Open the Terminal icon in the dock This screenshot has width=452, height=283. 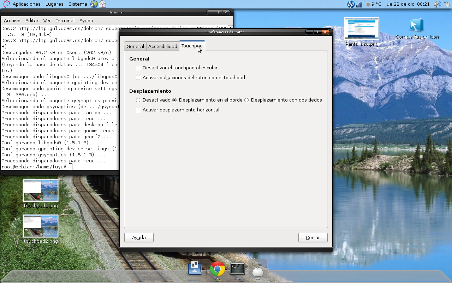237,270
